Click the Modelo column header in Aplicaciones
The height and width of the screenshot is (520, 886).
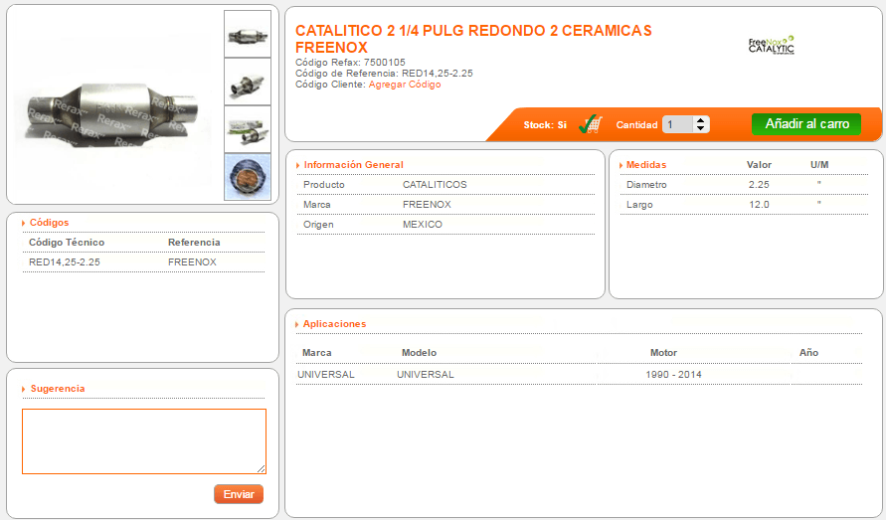pos(419,353)
